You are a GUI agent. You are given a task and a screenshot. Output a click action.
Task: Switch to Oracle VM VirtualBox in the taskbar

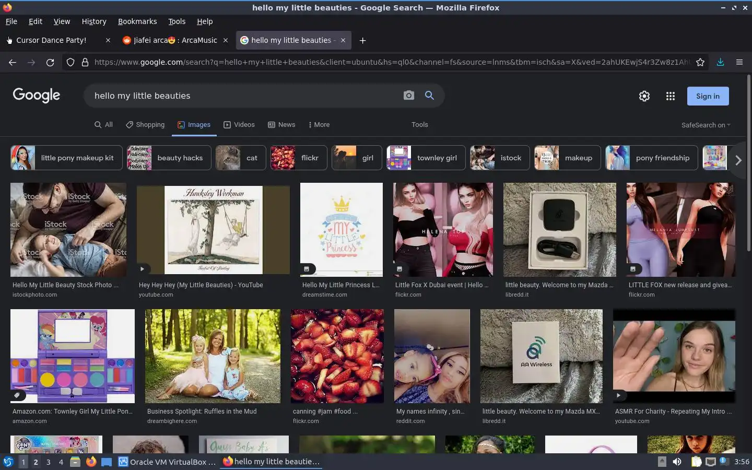pos(167,462)
